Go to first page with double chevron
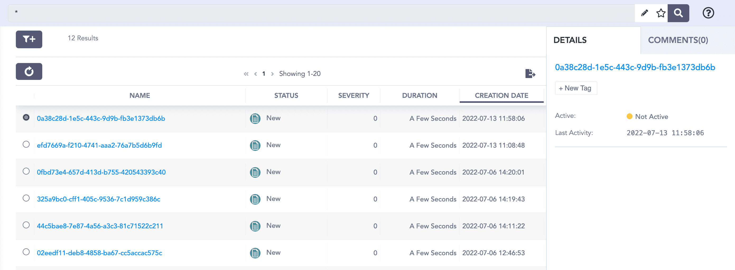Viewport: 735px width, 270px height. (x=246, y=74)
